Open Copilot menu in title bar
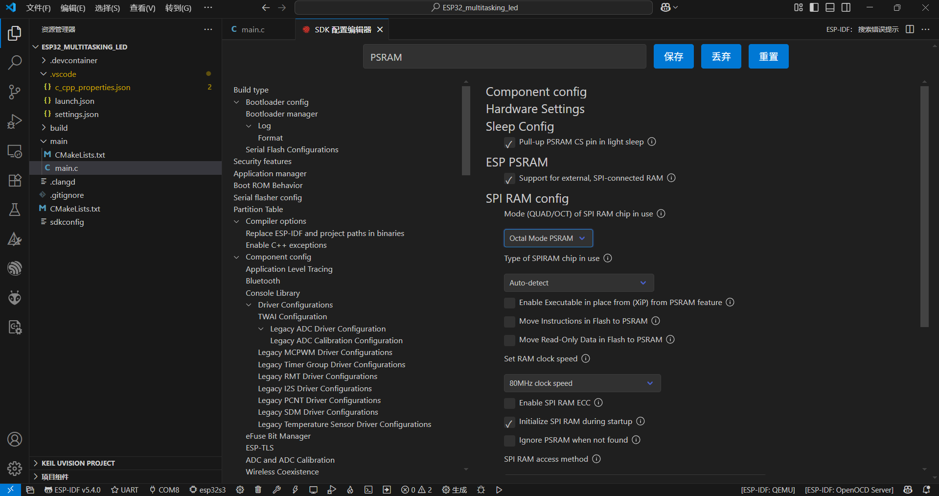This screenshot has height=496, width=939. [669, 7]
